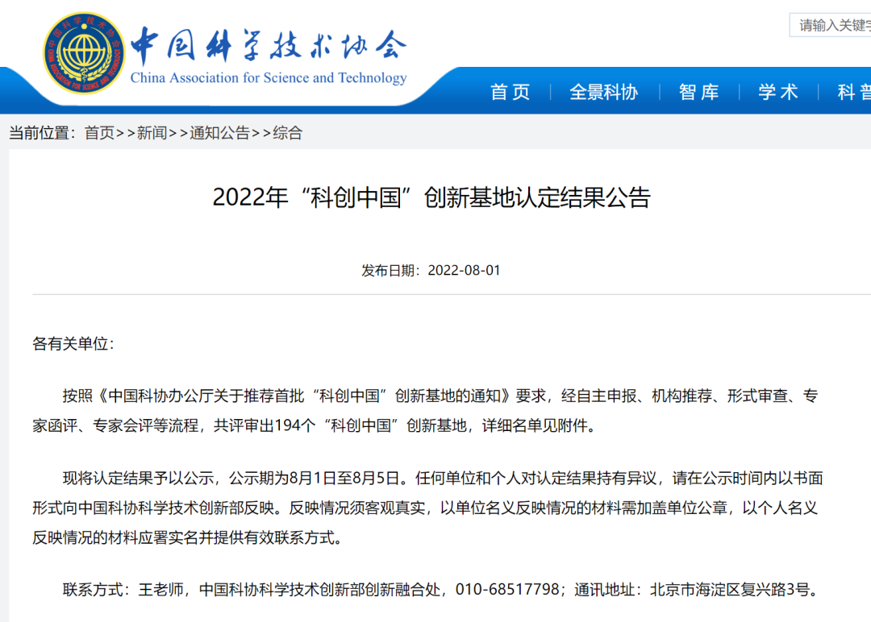Image resolution: width=871 pixels, height=622 pixels.
Task: Click the circular CAST emblem logo
Action: click(x=83, y=52)
